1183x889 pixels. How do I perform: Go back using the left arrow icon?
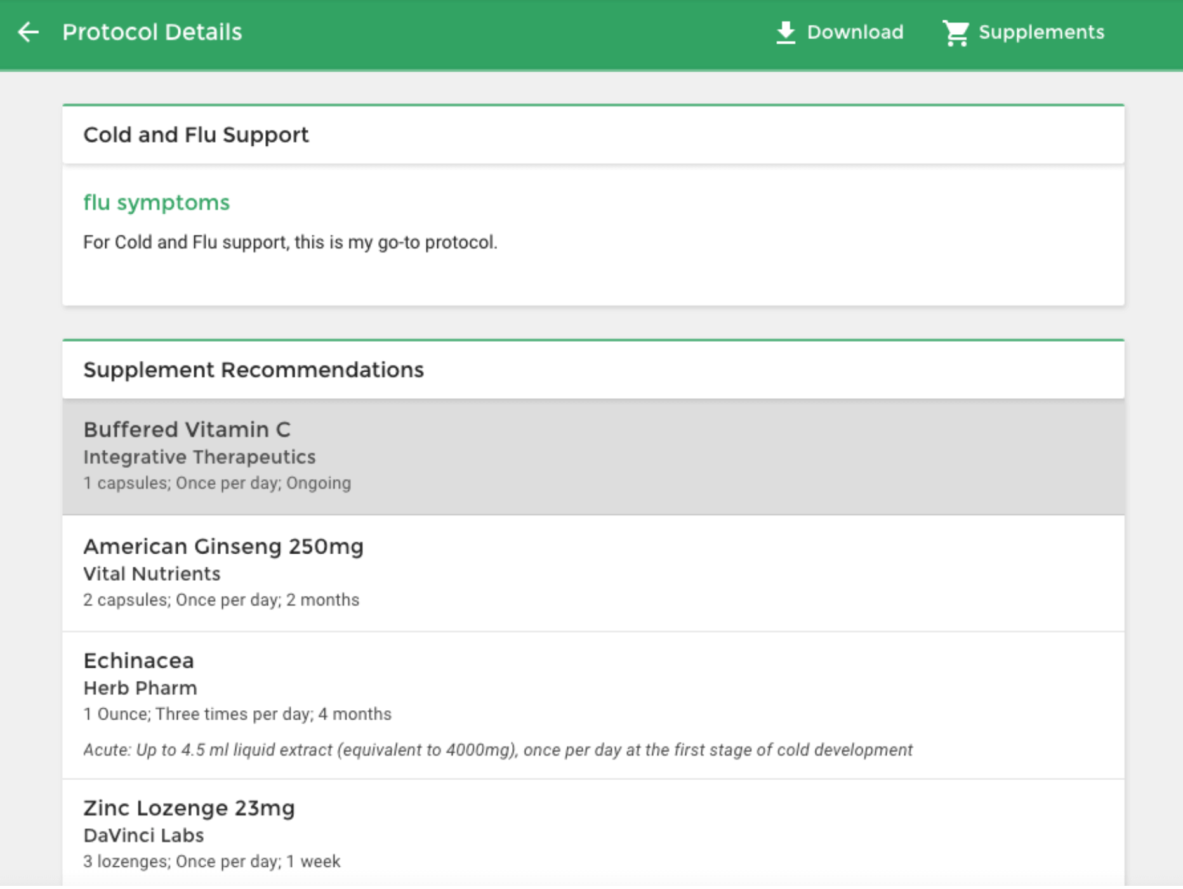29,32
